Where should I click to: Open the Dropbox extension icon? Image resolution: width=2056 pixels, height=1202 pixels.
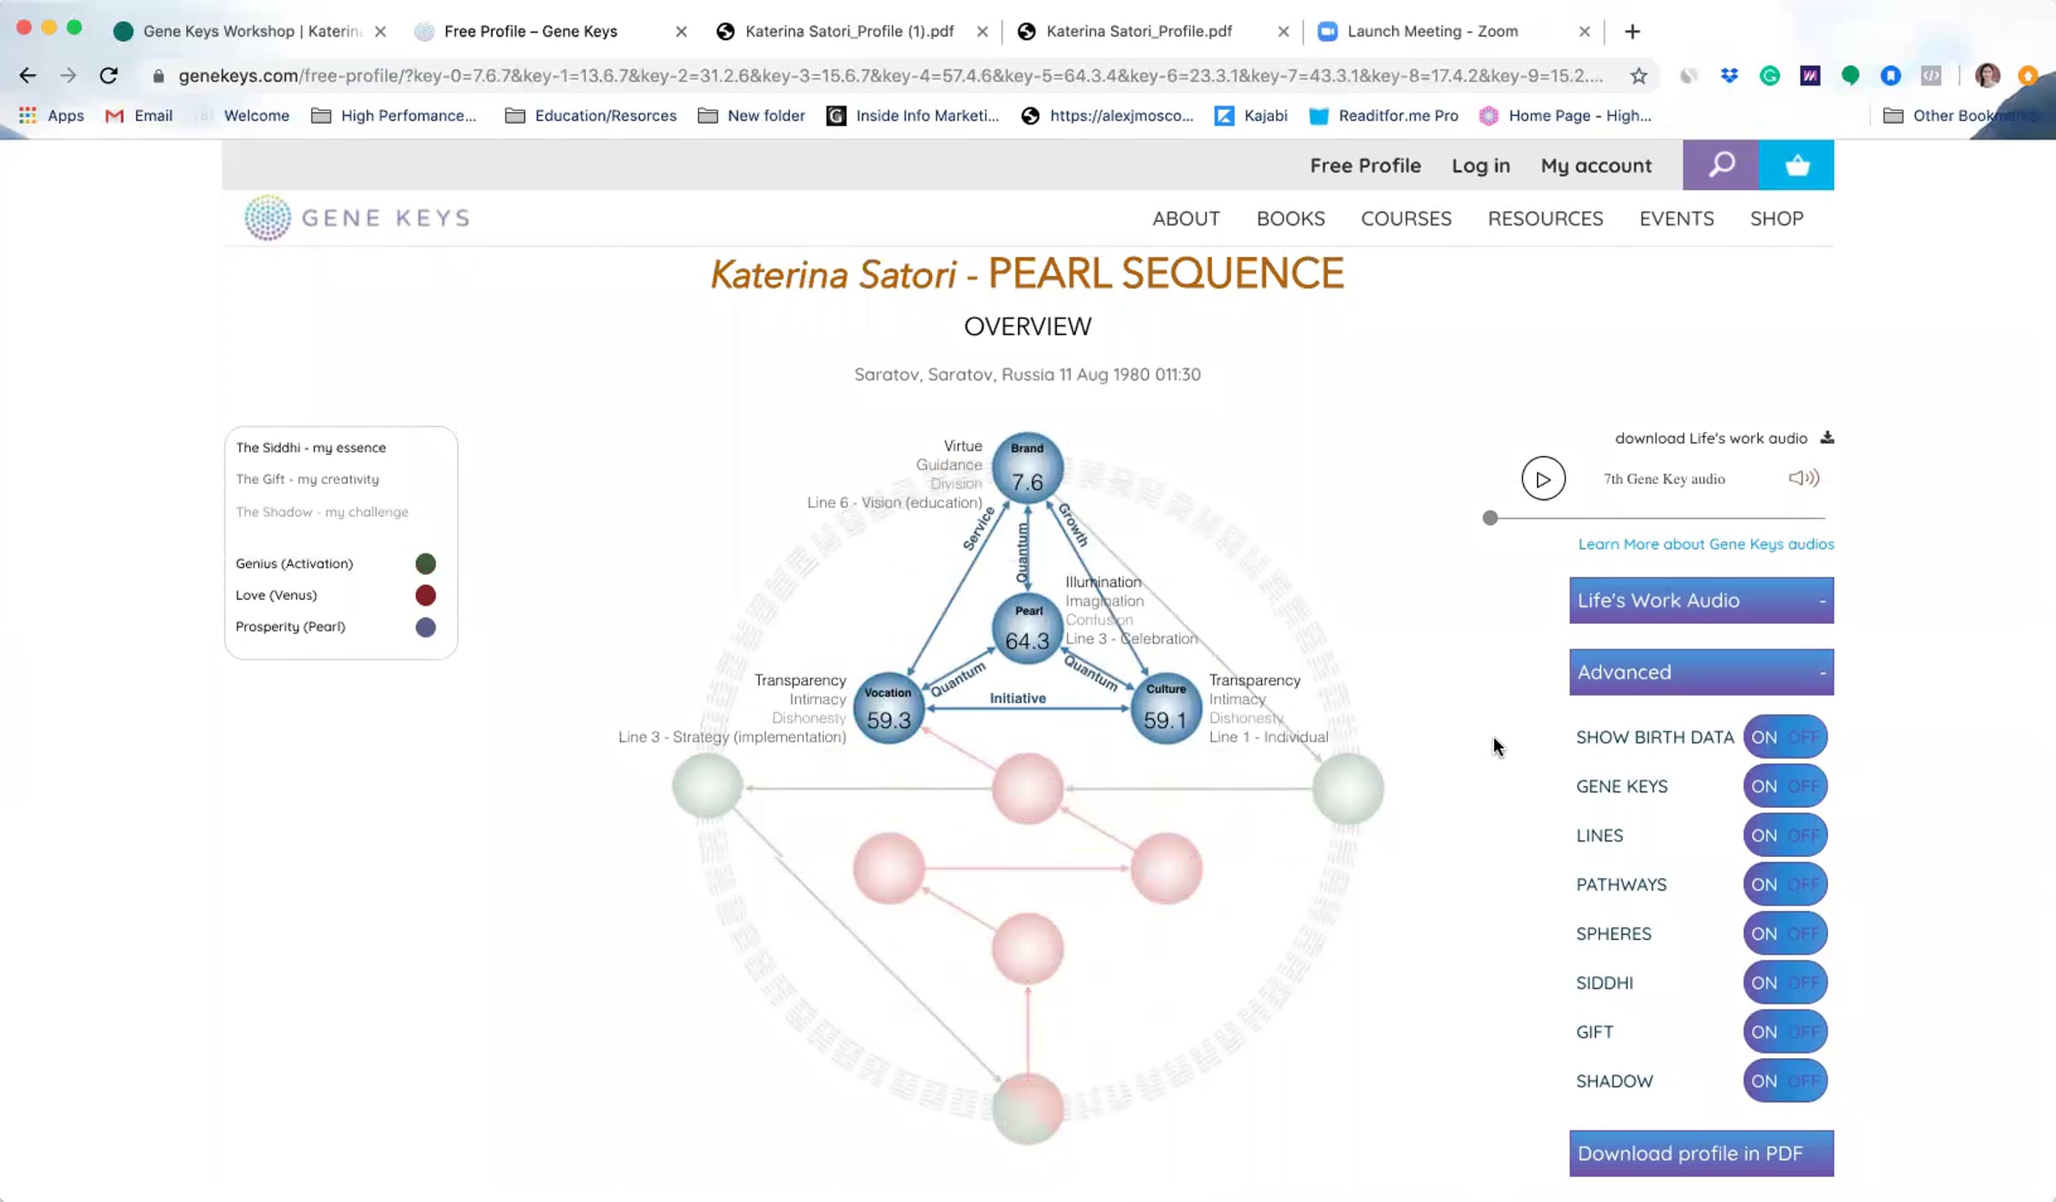tap(1729, 75)
